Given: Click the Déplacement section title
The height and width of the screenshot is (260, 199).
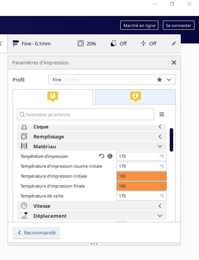Looking at the screenshot, I should click(x=50, y=216).
